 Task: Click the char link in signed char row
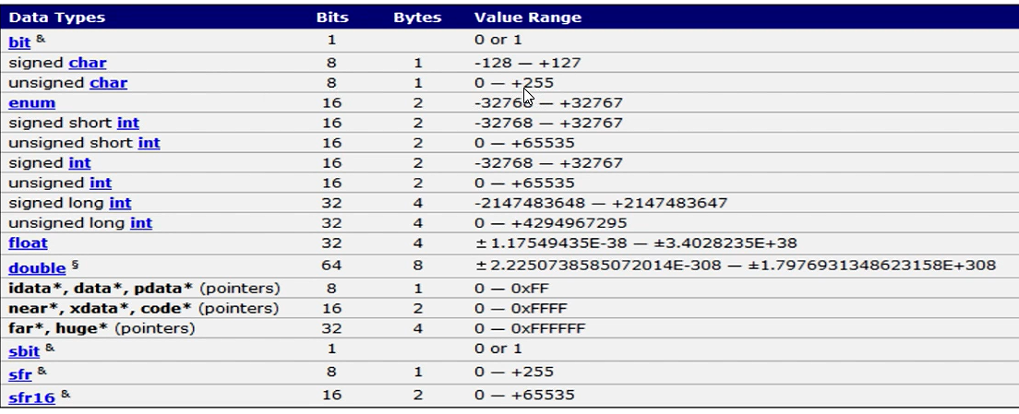(x=87, y=63)
